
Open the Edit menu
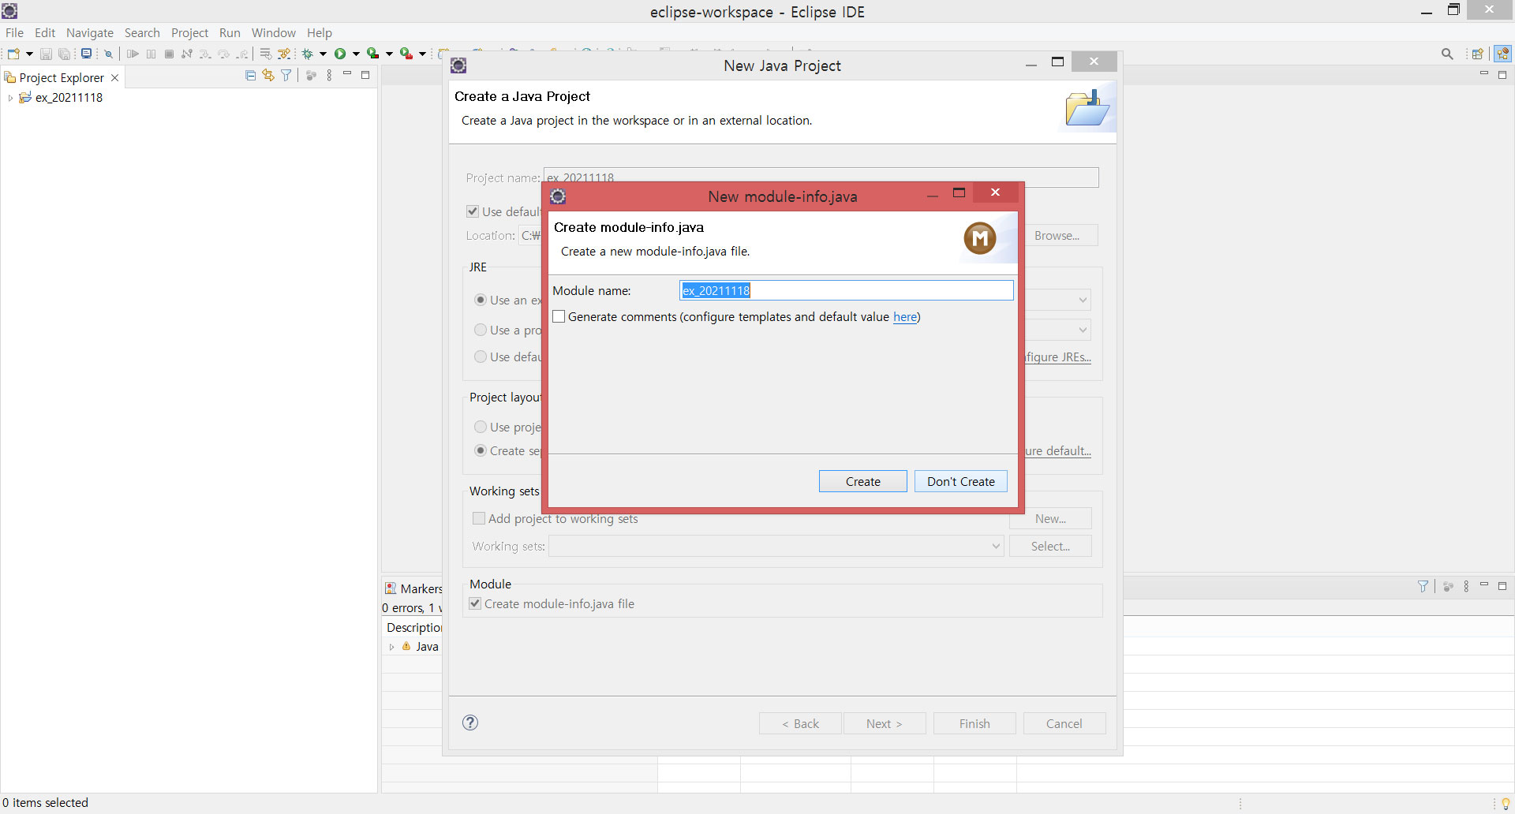pyautogui.click(x=45, y=32)
